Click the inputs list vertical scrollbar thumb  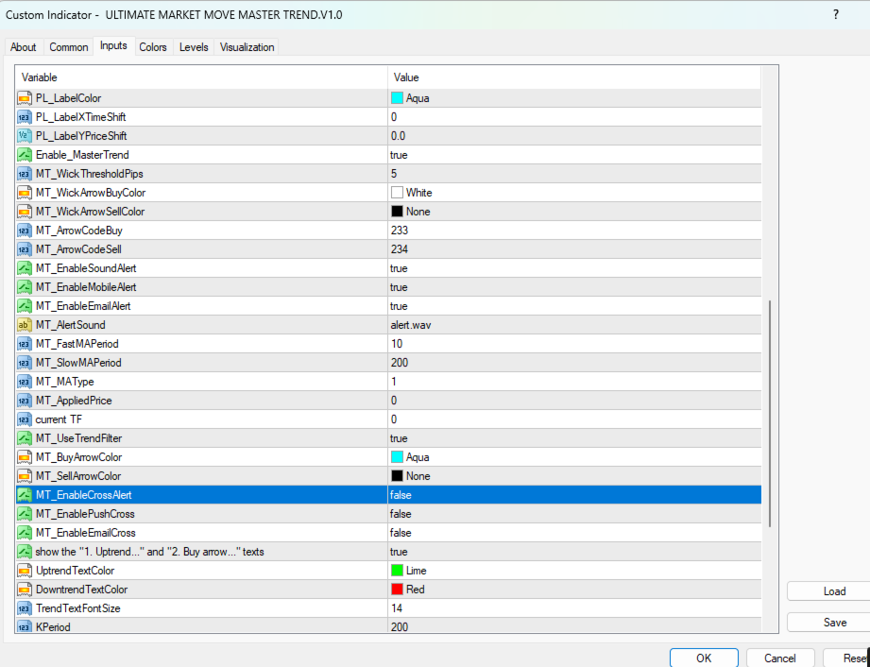tap(770, 414)
